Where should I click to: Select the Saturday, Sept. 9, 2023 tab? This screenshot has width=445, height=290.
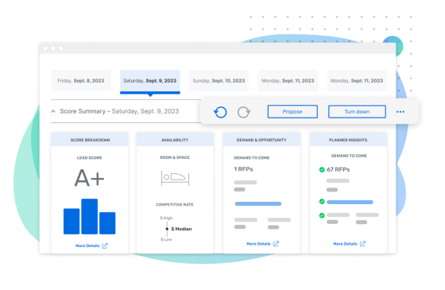pyautogui.click(x=150, y=81)
